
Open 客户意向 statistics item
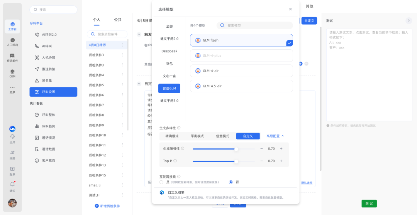coord(53,161)
